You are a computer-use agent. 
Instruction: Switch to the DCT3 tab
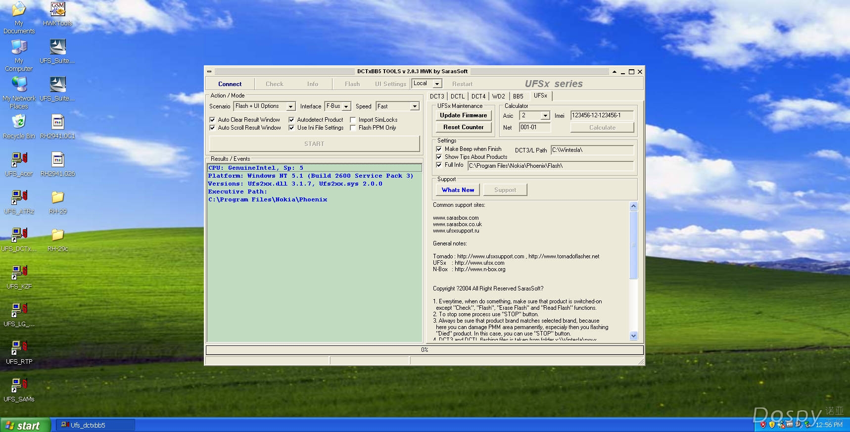coord(437,96)
